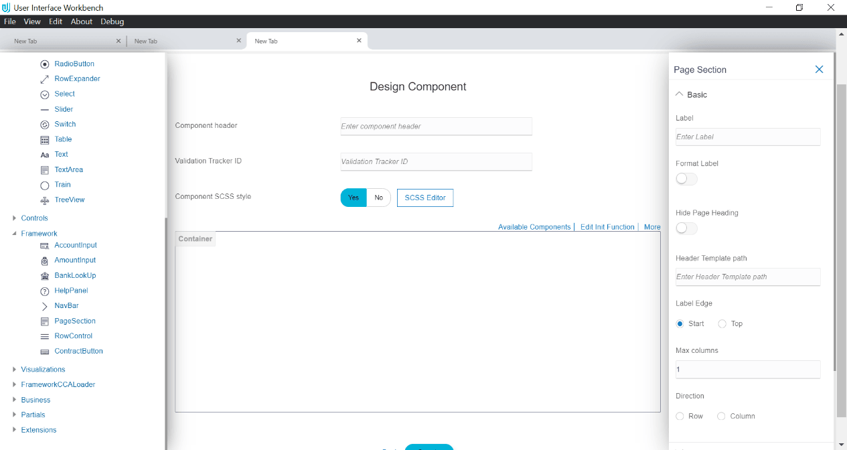Expand the Visualizations section

click(14, 369)
